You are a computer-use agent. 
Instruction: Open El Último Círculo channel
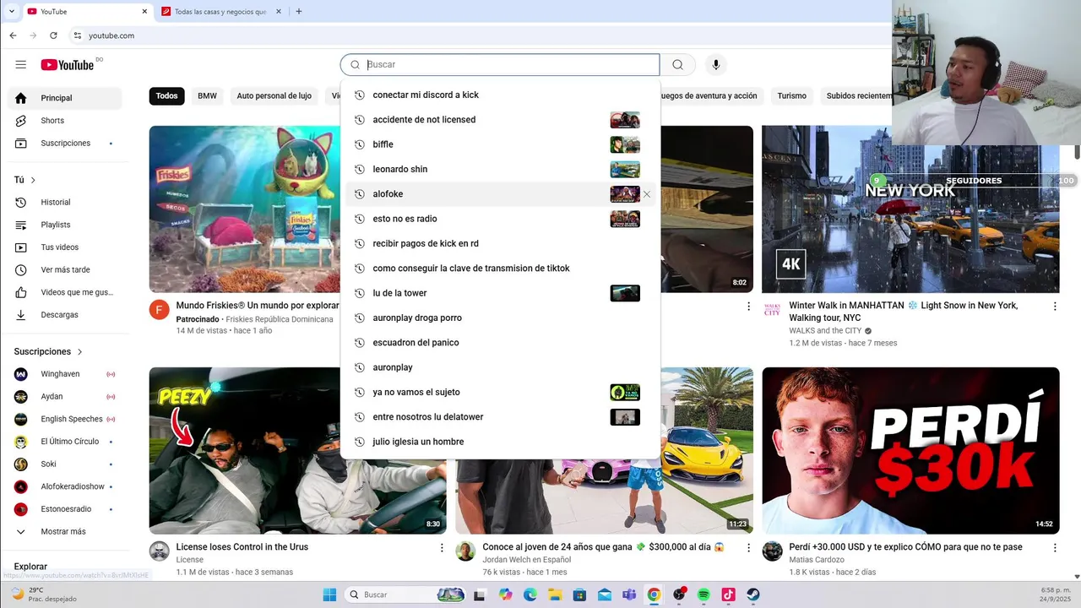pyautogui.click(x=64, y=442)
